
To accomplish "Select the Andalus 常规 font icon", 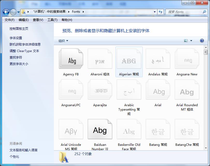I will coord(158,59).
